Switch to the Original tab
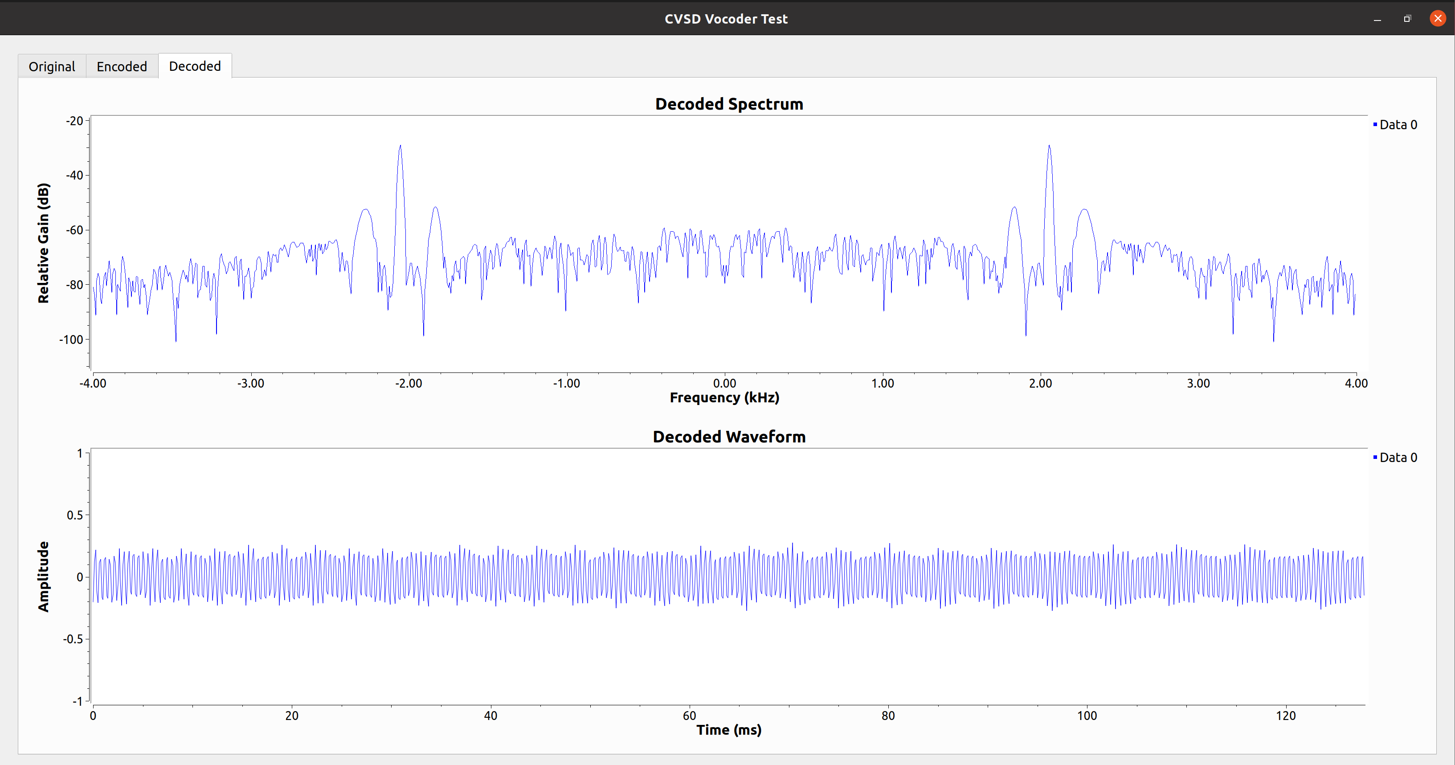This screenshot has width=1455, height=765. coord(51,67)
